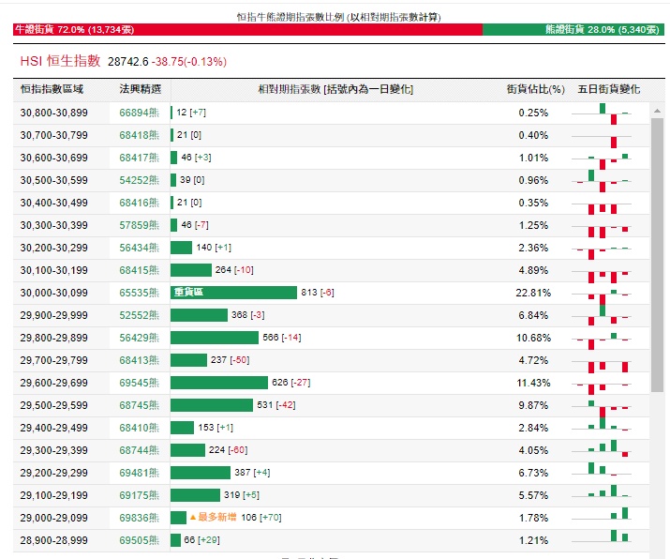This screenshot has width=670, height=559.
Task: Click the index range 29,600-29,699
Action: click(x=53, y=383)
